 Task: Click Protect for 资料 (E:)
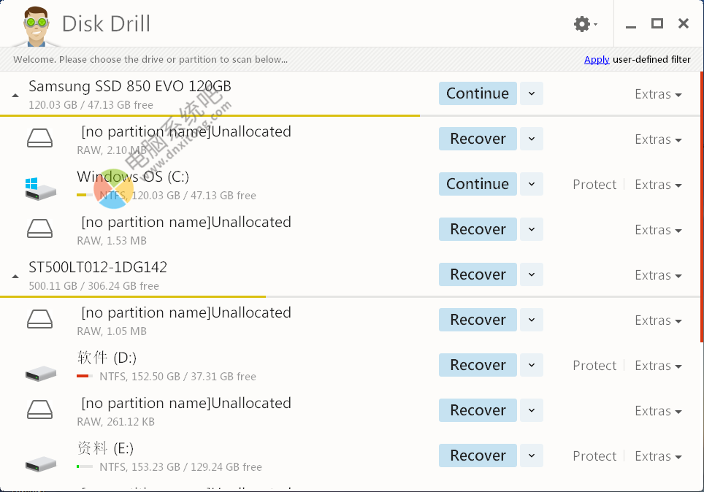[x=594, y=456]
